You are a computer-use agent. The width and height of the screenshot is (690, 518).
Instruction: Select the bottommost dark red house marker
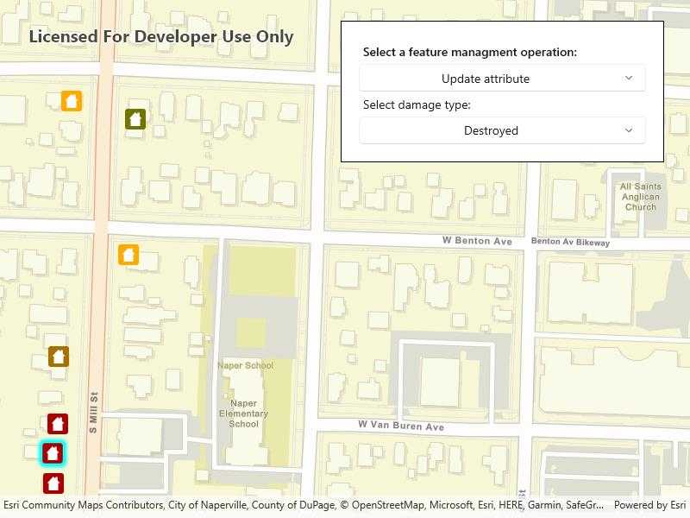[x=53, y=483]
